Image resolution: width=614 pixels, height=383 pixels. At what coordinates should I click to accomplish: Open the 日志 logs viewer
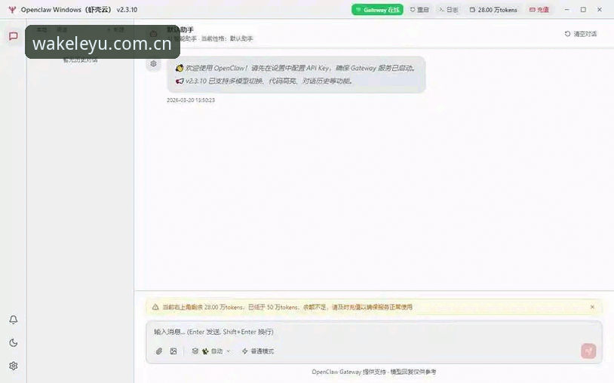tap(448, 10)
